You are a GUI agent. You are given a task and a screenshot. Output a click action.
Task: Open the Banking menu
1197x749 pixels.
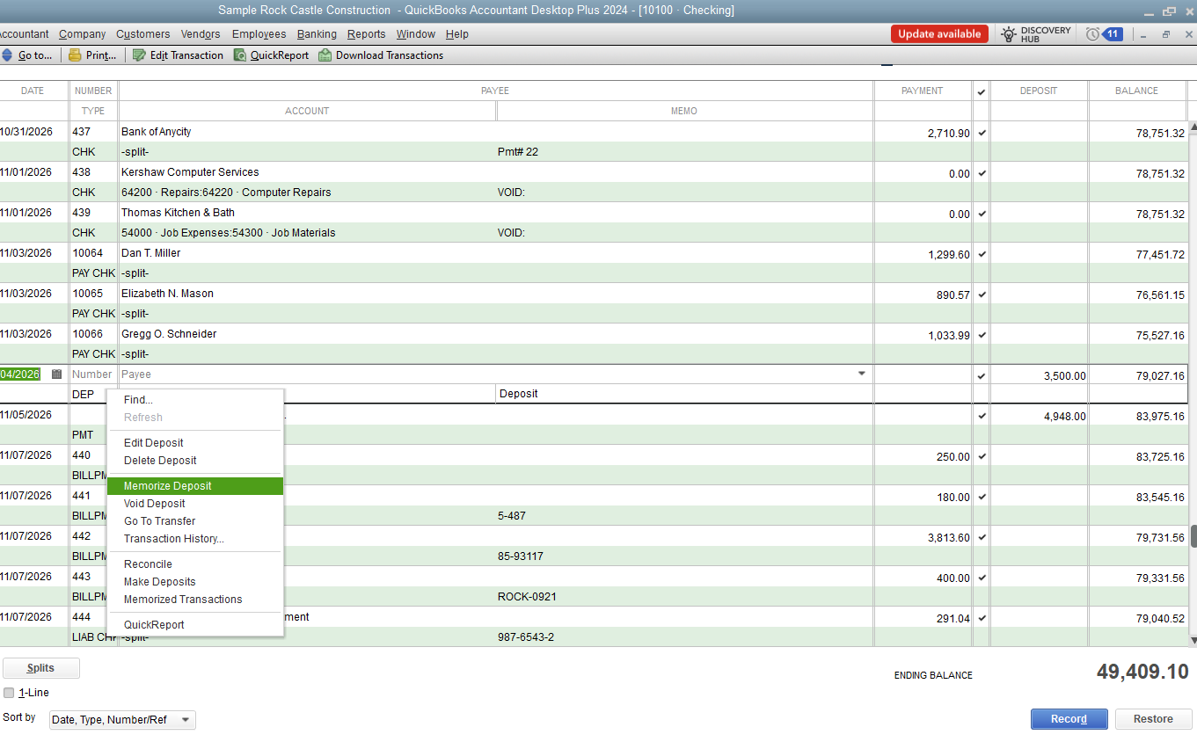point(317,34)
